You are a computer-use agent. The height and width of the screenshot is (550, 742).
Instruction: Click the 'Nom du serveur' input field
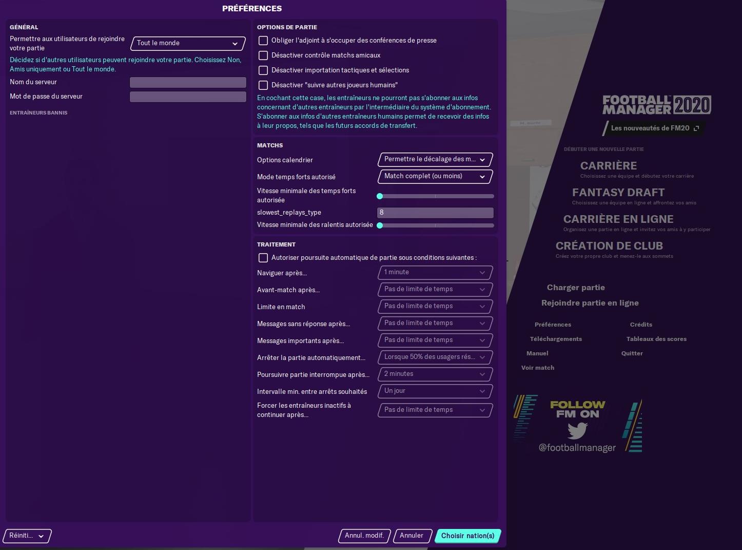point(188,83)
